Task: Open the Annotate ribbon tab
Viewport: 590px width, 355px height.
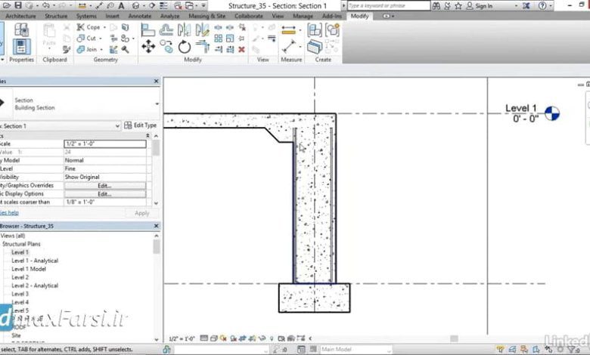Action: pos(140,16)
